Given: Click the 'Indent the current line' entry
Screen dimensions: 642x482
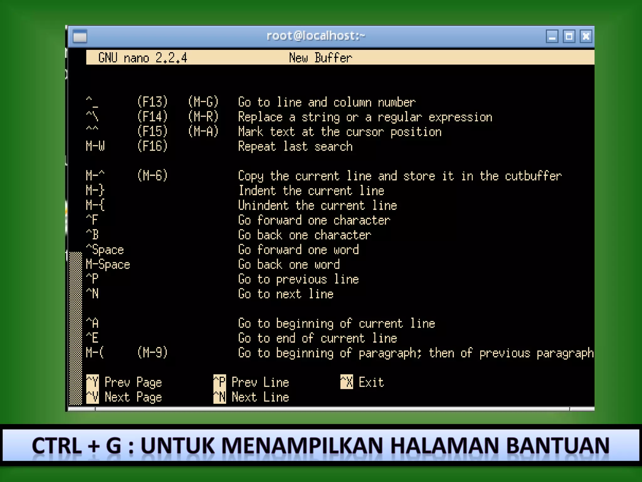Looking at the screenshot, I should coord(311,190).
